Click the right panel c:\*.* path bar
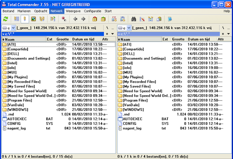The image size is (233, 159). (x=169, y=34)
